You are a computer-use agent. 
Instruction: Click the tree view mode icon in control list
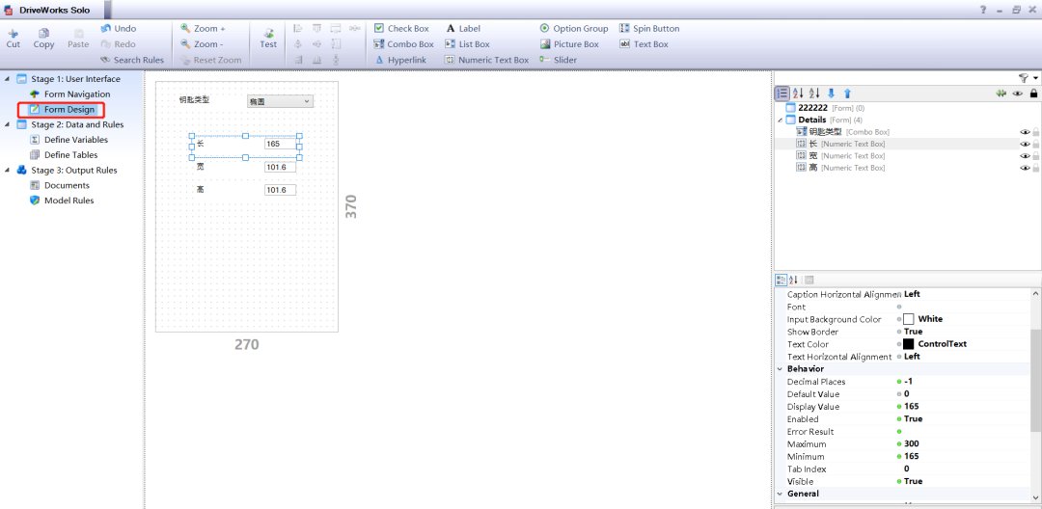782,94
